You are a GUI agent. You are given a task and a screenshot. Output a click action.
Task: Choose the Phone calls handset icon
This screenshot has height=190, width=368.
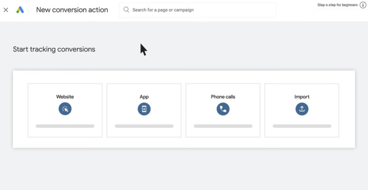click(x=223, y=109)
